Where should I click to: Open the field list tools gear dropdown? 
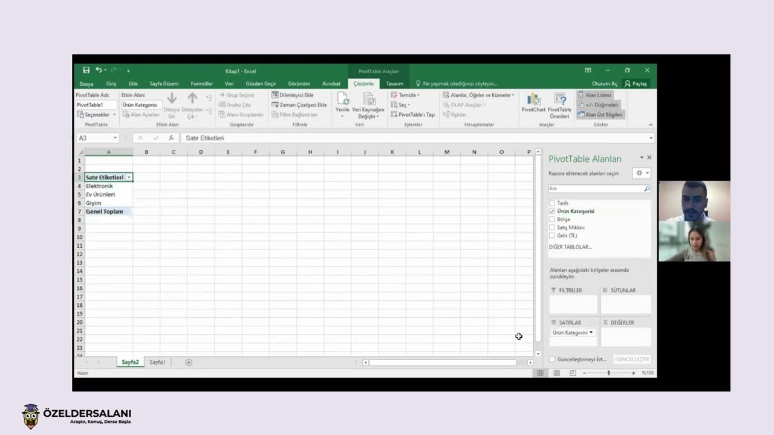(x=642, y=173)
